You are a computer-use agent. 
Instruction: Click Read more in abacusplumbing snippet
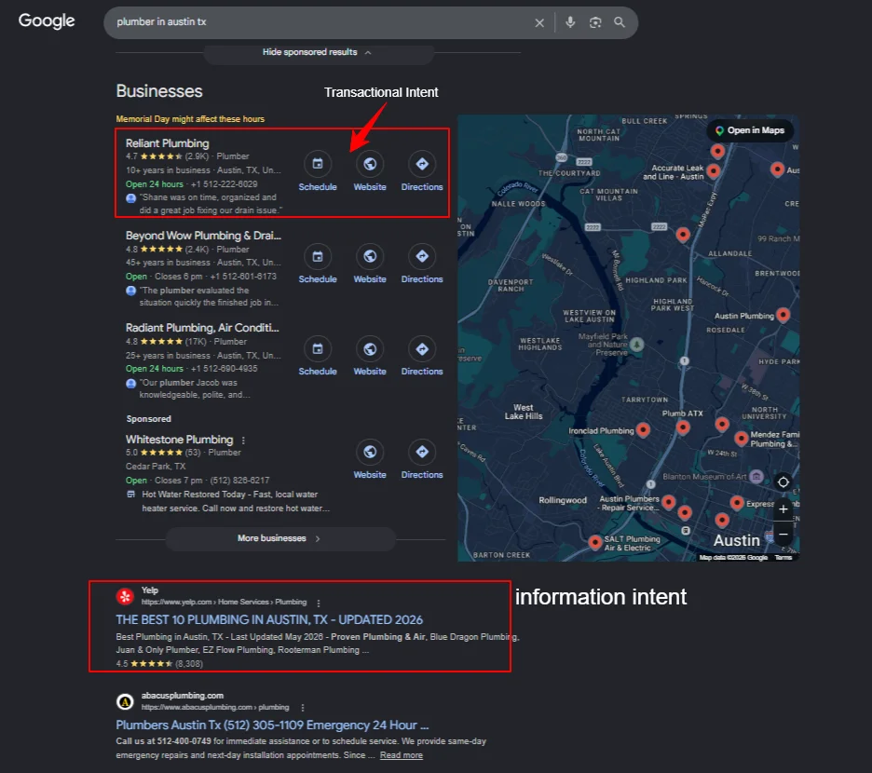(401, 755)
